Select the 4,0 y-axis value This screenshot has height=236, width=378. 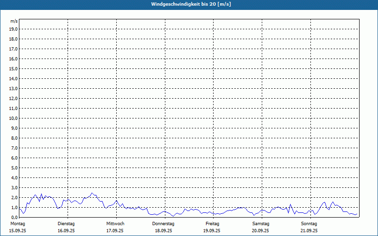pos(14,178)
